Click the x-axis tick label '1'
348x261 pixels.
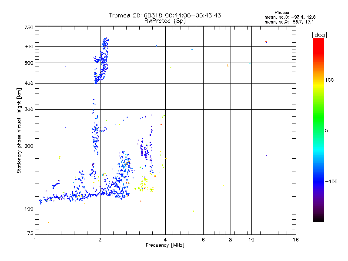[35, 240]
